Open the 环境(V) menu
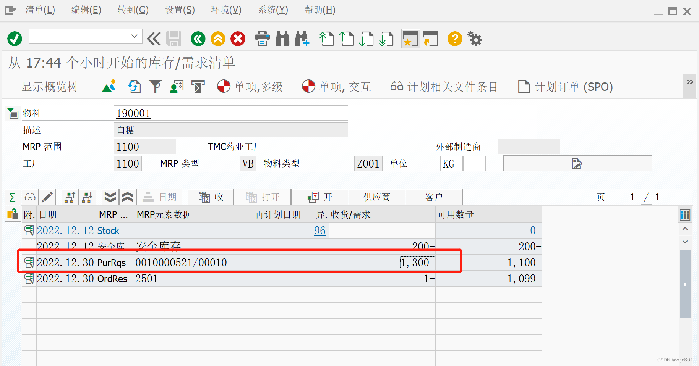This screenshot has height=366, width=699. coord(226,10)
